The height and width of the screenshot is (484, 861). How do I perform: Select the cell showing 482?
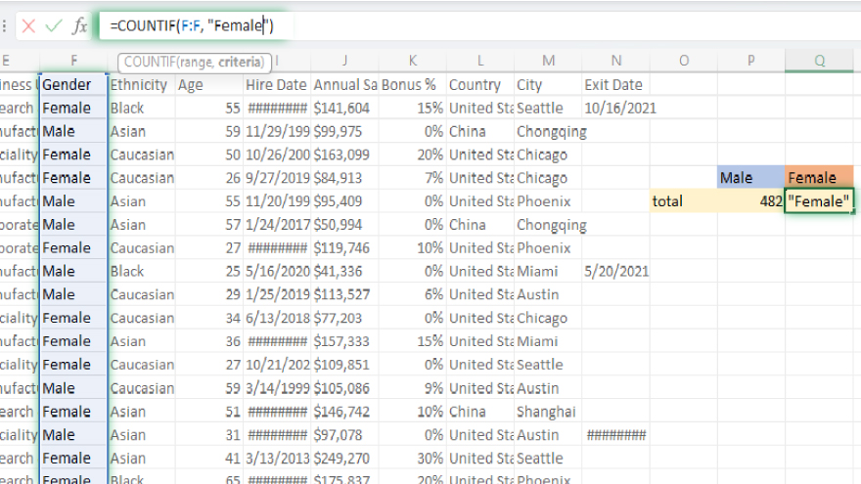tap(750, 201)
